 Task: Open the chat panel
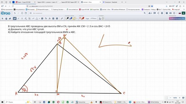[155, 13]
